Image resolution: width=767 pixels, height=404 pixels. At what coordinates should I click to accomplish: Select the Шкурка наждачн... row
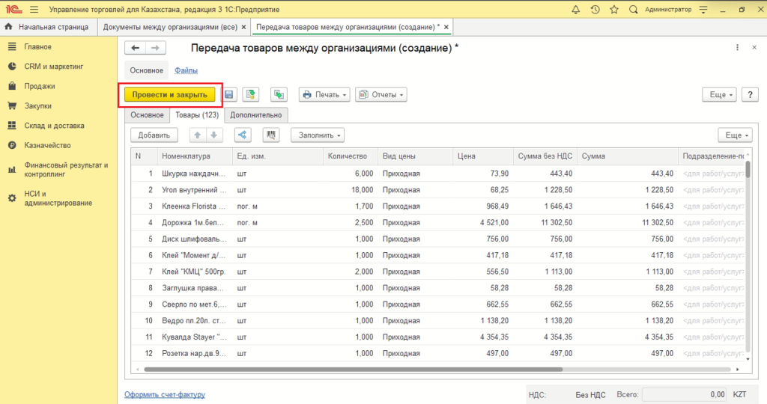[437, 174]
